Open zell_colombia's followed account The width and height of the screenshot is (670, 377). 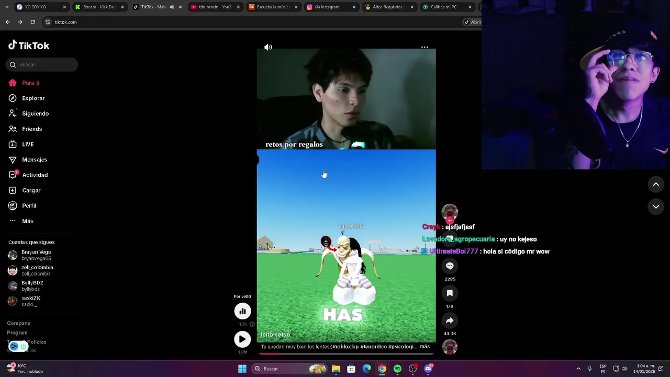coord(30,270)
